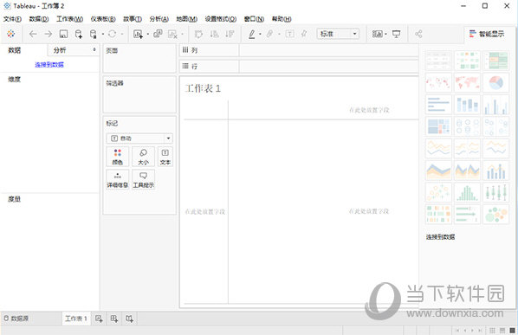
Task: Click the refresh/run update icon
Action: pyautogui.click(x=113, y=34)
